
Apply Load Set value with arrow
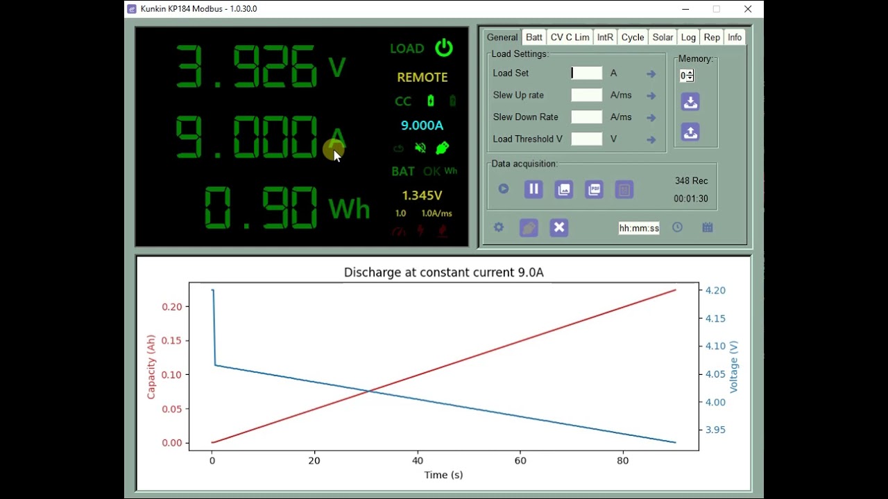651,73
